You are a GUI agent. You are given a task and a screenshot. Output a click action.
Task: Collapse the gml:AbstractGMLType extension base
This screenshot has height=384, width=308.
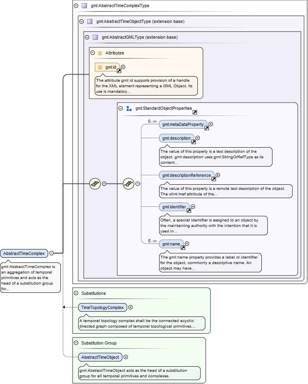tap(87, 37)
